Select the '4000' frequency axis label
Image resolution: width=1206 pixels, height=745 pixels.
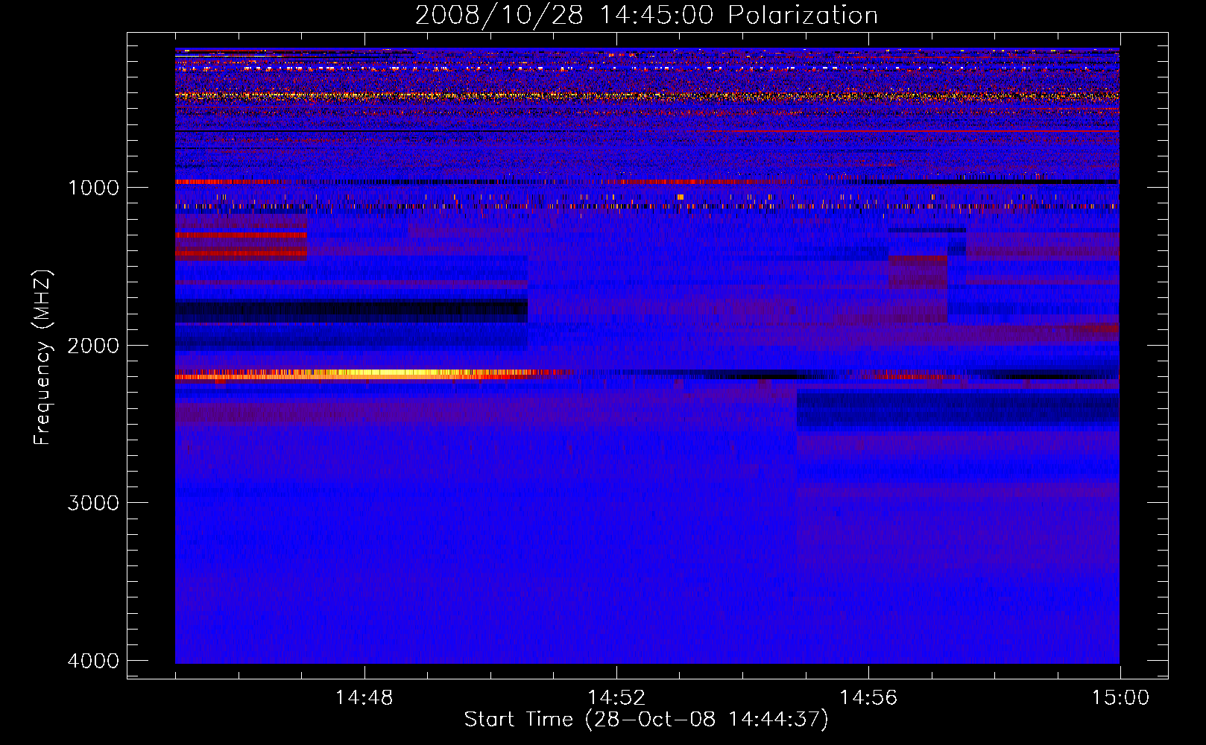click(x=93, y=661)
